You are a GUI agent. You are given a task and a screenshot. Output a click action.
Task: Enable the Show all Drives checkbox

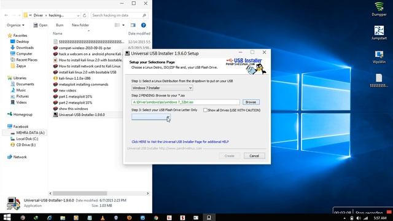(x=205, y=110)
